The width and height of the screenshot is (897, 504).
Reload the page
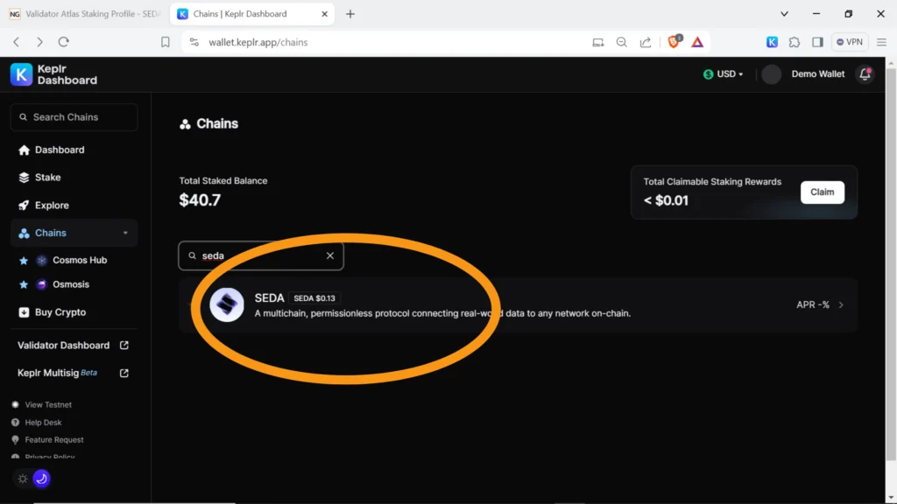pos(63,42)
